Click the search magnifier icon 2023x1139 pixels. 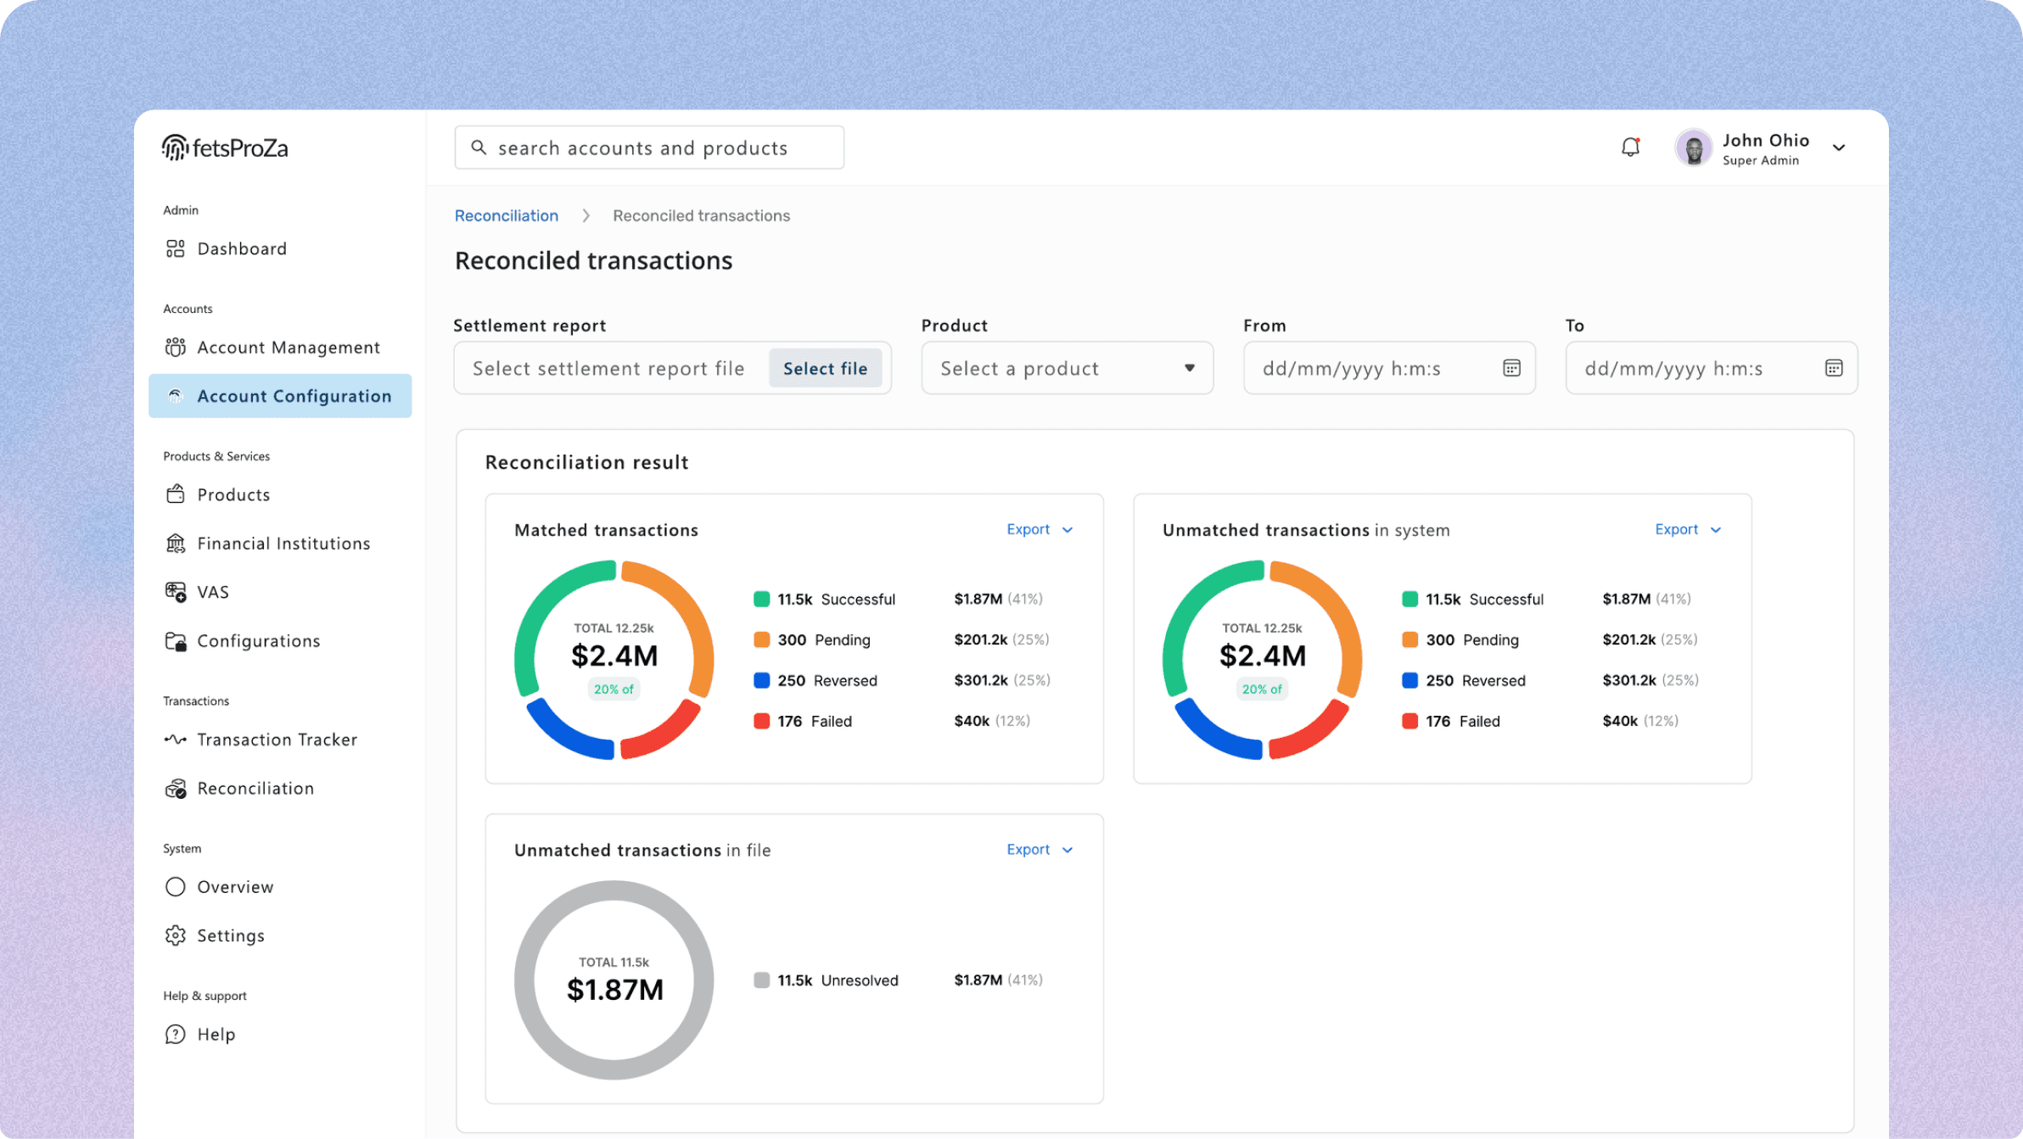click(479, 148)
